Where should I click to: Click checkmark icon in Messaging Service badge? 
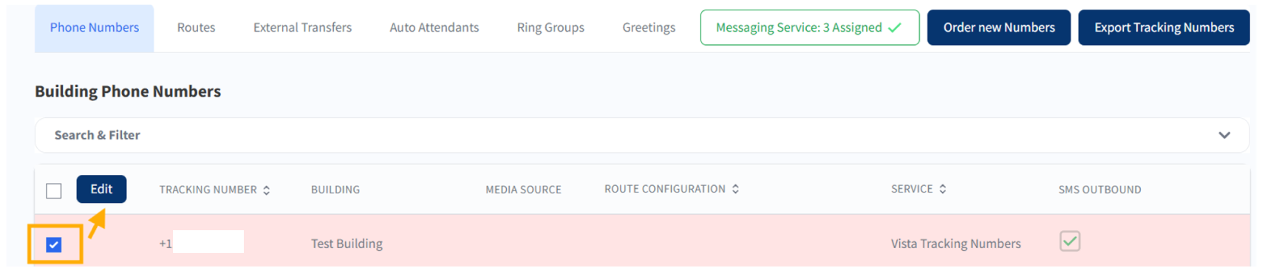(895, 28)
